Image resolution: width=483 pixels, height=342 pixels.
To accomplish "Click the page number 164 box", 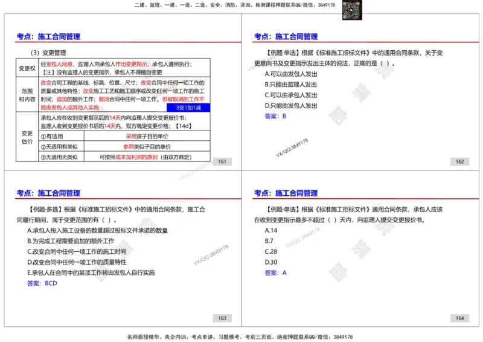I will coord(459,318).
